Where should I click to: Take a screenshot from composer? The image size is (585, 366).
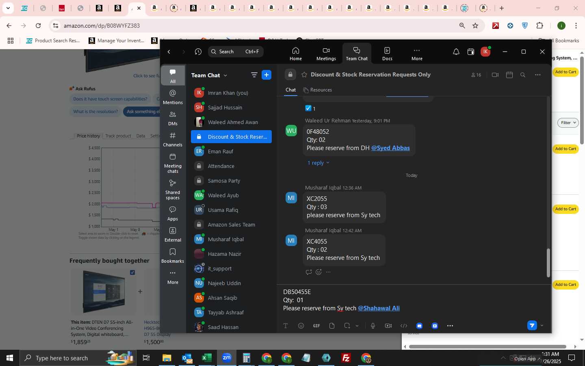[347, 326]
